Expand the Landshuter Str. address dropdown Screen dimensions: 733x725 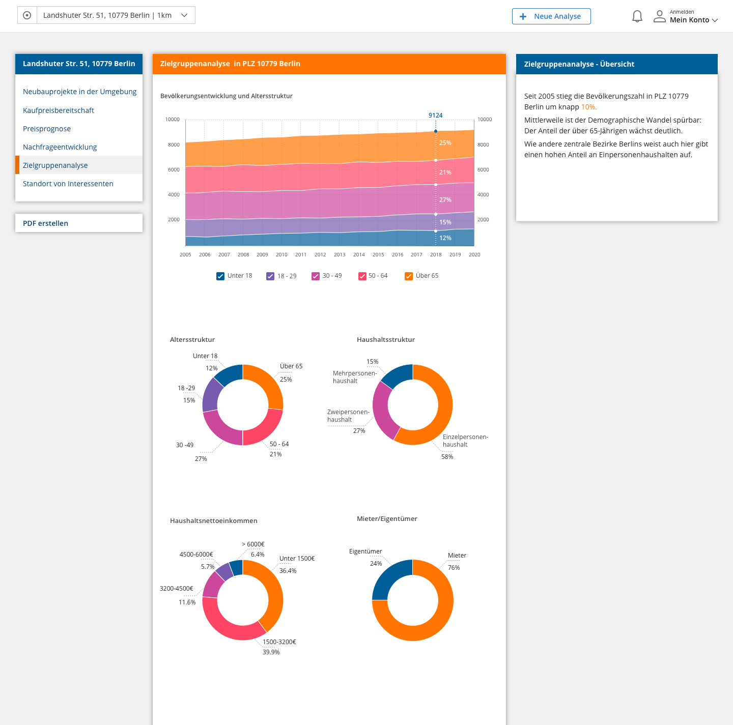(x=184, y=15)
